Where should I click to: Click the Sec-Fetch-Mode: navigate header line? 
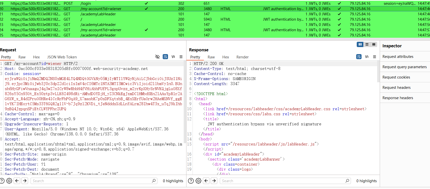(32, 159)
